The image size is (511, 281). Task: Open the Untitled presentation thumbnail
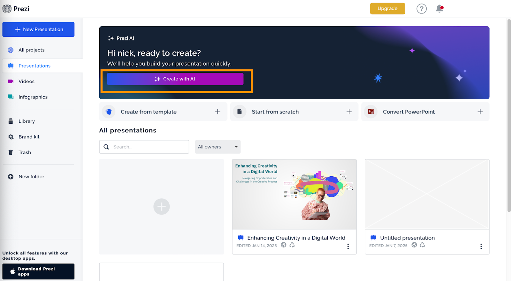coord(427,194)
